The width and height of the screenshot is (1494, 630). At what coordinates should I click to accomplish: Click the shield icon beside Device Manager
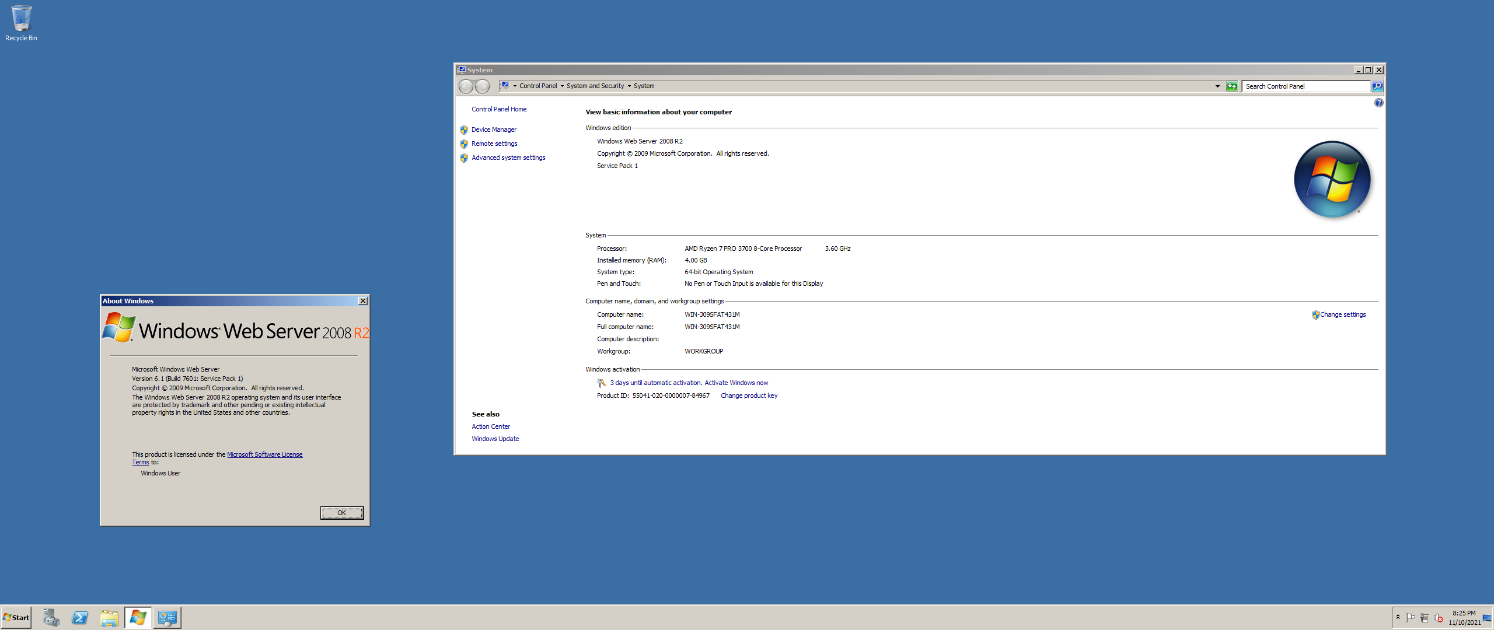(x=464, y=129)
